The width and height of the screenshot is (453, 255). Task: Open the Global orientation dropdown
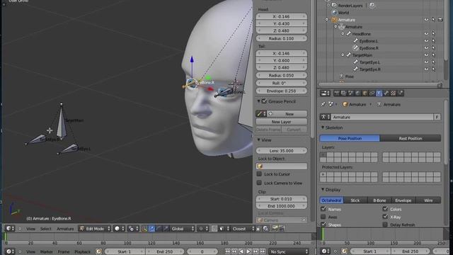pos(183,229)
